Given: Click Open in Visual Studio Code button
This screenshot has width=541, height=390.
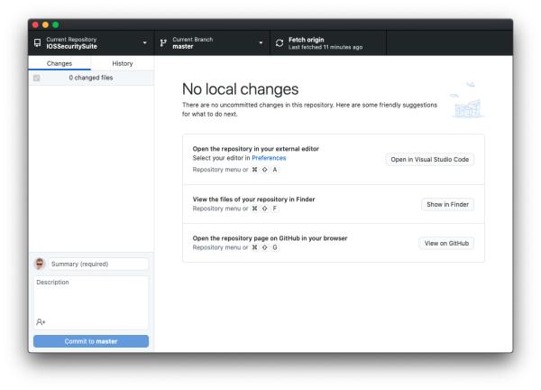Looking at the screenshot, I should (x=429, y=160).
